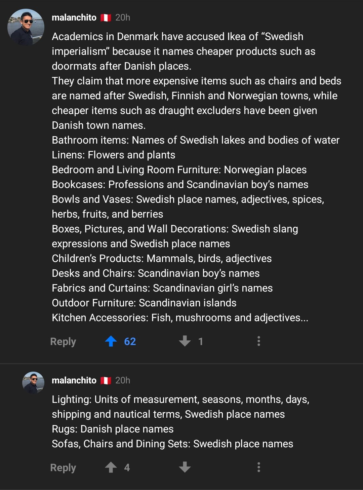
Task: Reply to the comment about Sofas and Rugs
Action: (x=63, y=468)
